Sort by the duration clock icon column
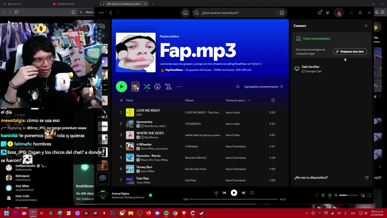Viewport: 387px width, 218px height. pyautogui.click(x=273, y=100)
